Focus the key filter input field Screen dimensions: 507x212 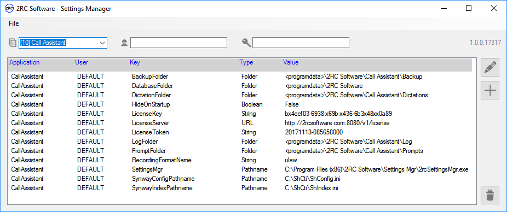(301, 43)
